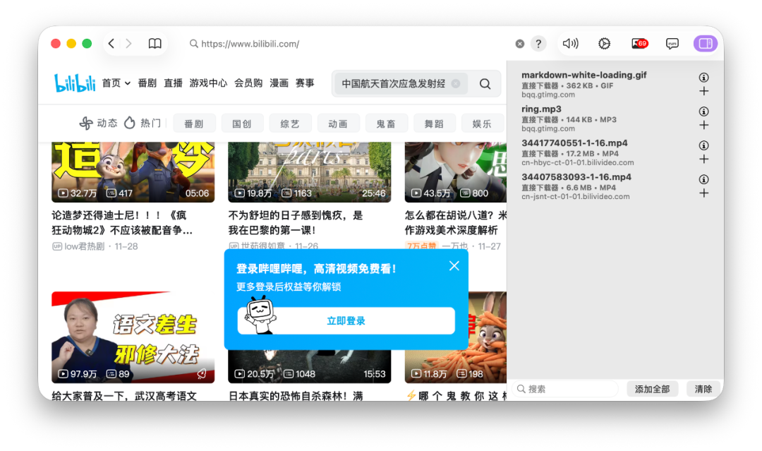Toggle the purple sidebar panel button
762x451 pixels.
click(x=705, y=43)
